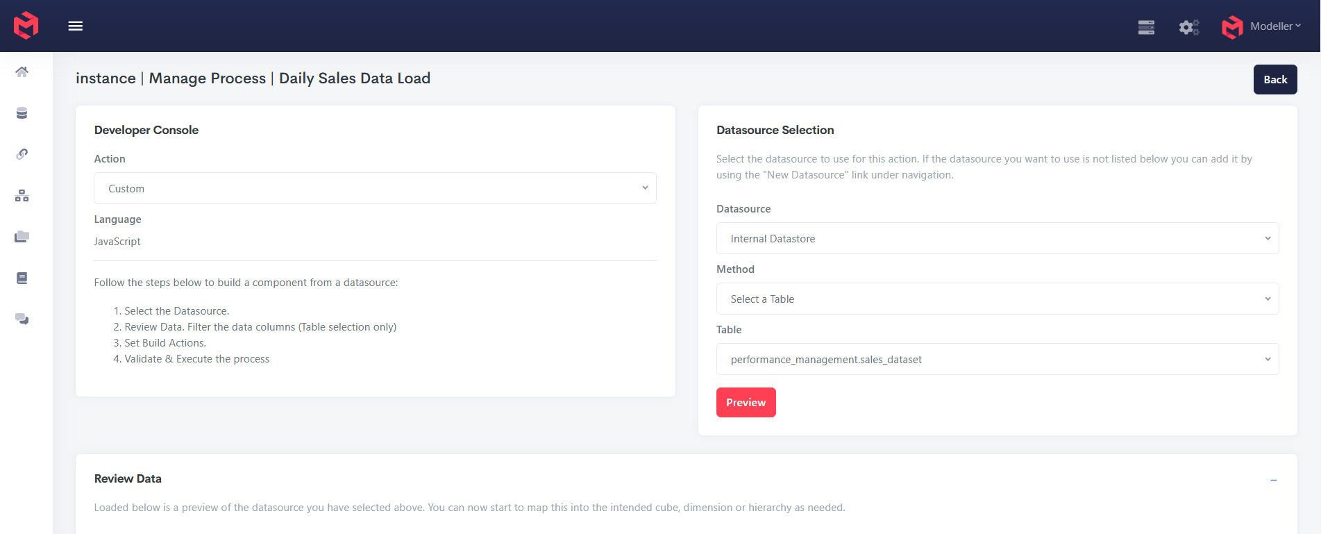The width and height of the screenshot is (1321, 534).
Task: Open the server stack icon in header
Action: 1146,27
